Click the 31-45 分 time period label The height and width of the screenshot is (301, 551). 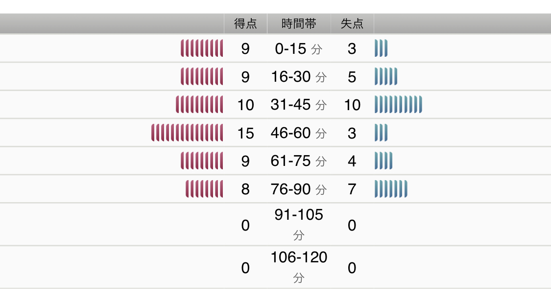tap(299, 105)
